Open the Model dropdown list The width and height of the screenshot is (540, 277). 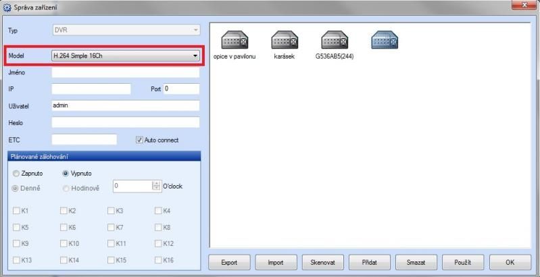click(195, 55)
